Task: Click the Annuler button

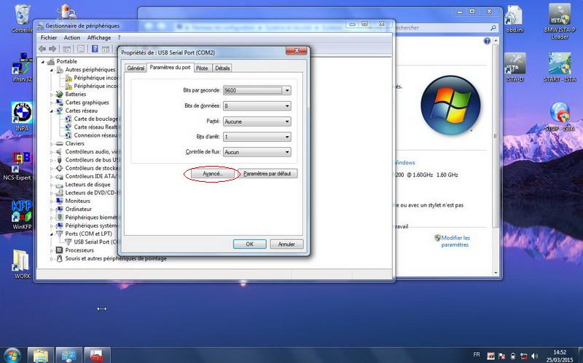Action: (x=286, y=244)
